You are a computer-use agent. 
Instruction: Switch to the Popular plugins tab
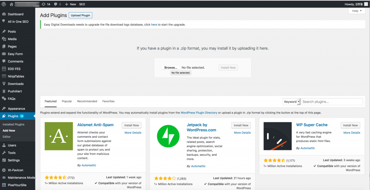tap(67, 101)
